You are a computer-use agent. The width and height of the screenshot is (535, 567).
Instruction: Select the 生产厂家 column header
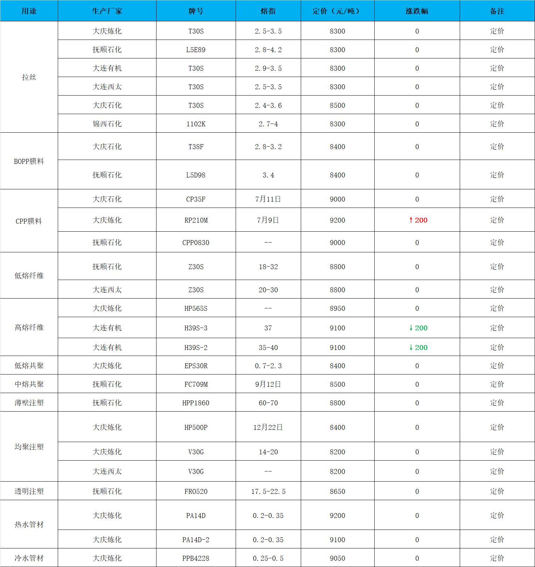tap(107, 11)
